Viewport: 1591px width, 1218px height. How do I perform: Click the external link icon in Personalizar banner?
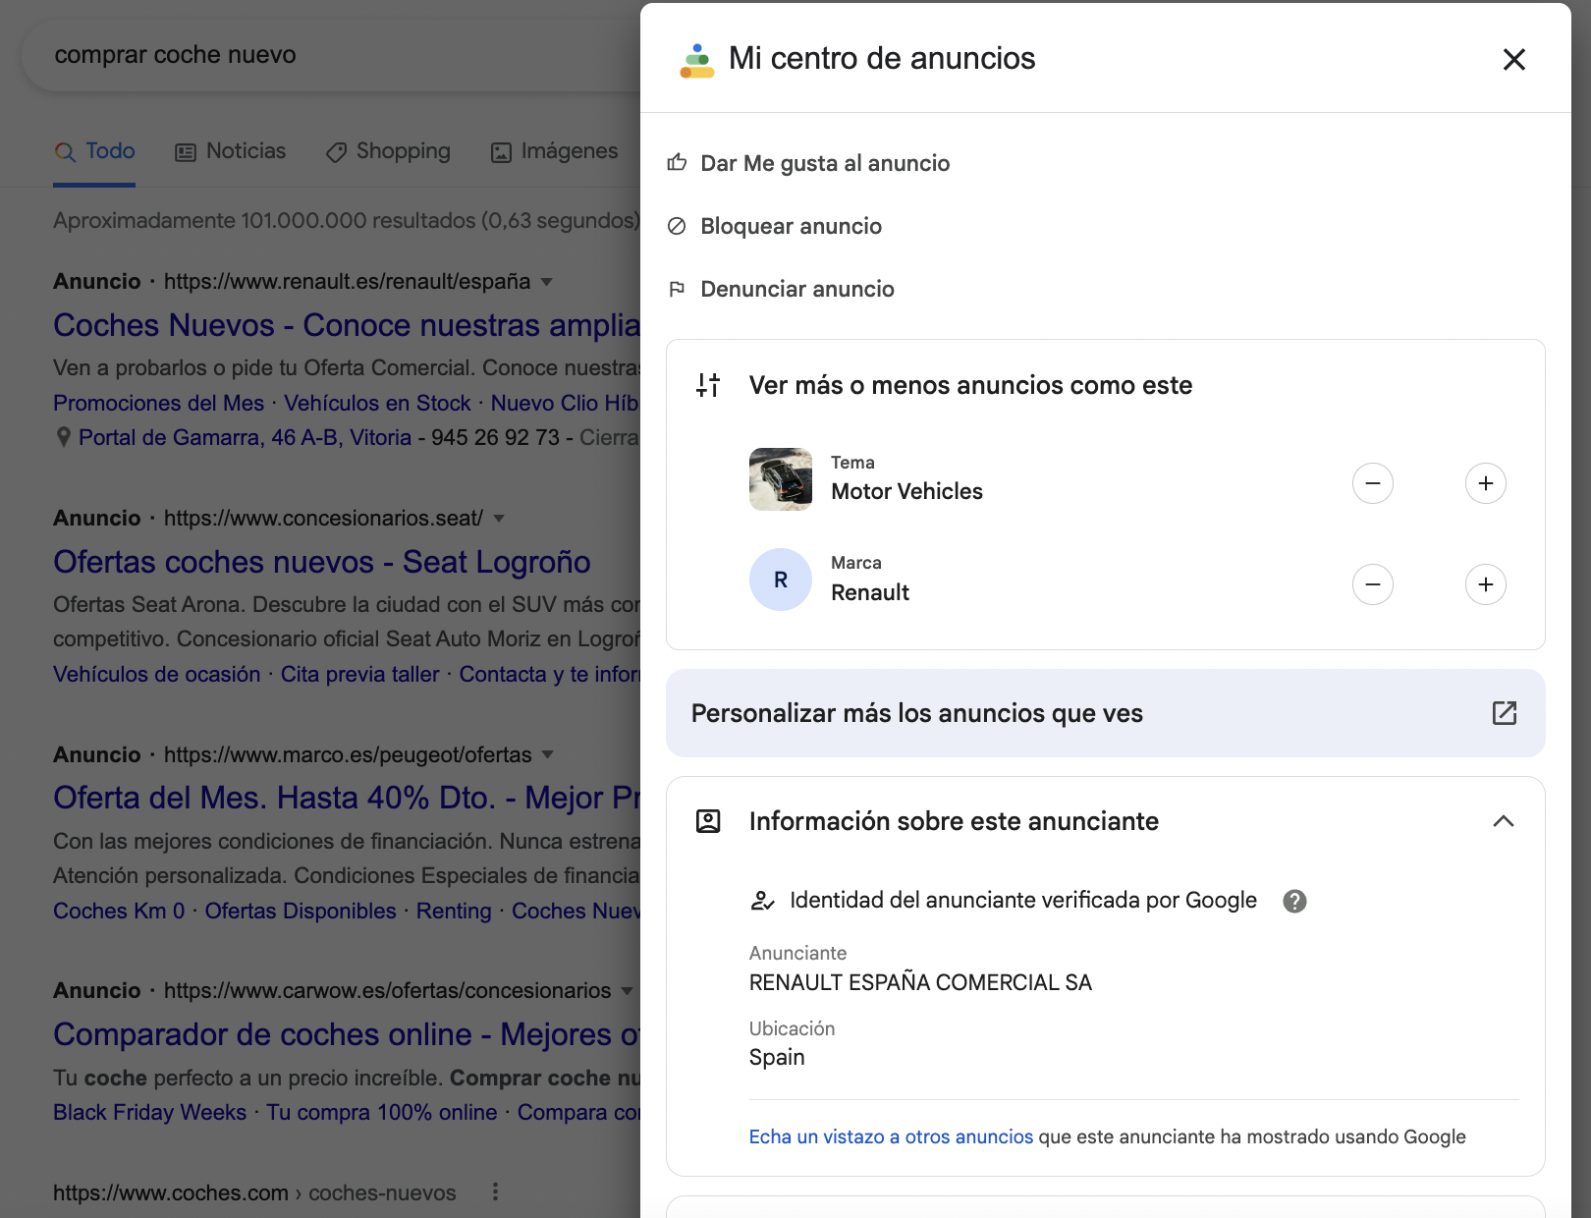pos(1505,713)
